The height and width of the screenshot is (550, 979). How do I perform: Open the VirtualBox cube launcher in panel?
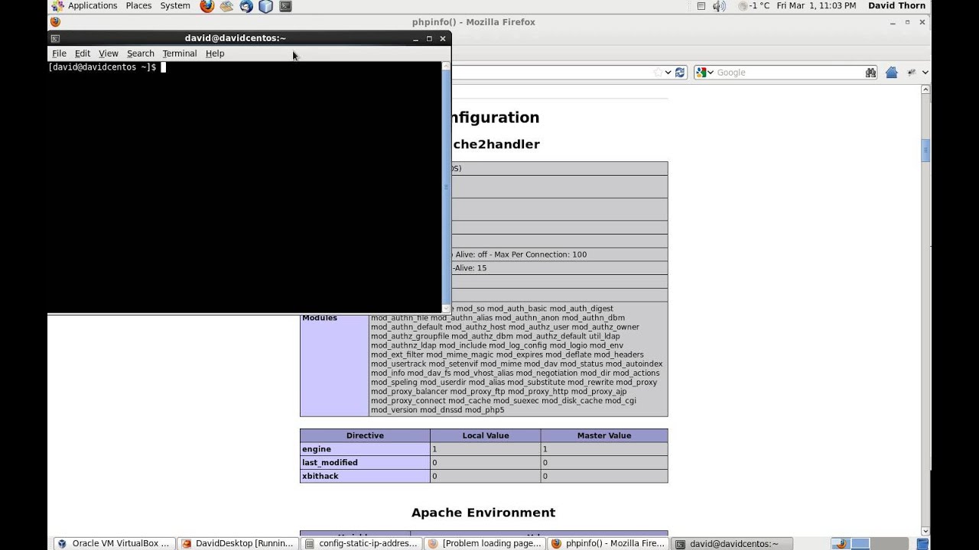tap(265, 6)
